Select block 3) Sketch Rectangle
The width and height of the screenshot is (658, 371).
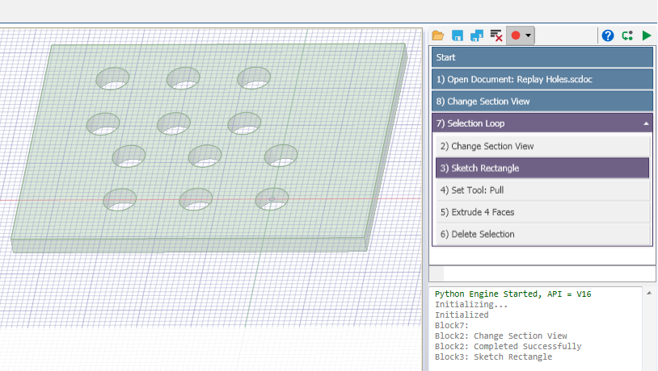coord(542,168)
